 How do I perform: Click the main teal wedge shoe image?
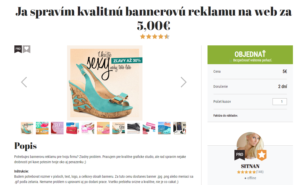coord(105,83)
